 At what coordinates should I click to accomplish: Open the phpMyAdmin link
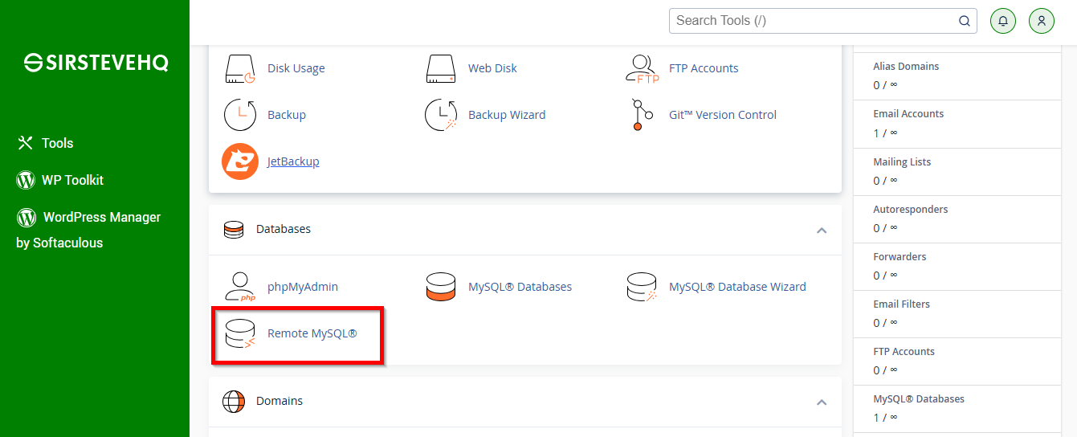pos(303,287)
